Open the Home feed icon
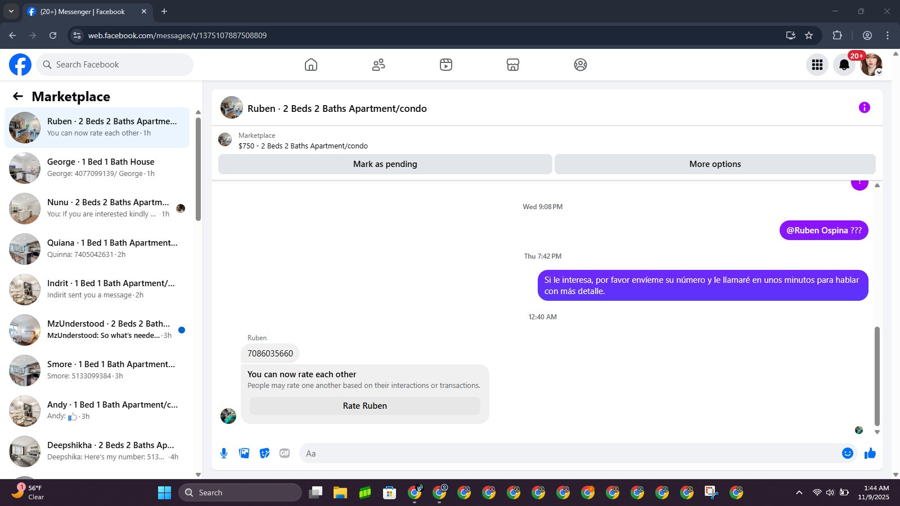The width and height of the screenshot is (900, 506). pyautogui.click(x=311, y=65)
